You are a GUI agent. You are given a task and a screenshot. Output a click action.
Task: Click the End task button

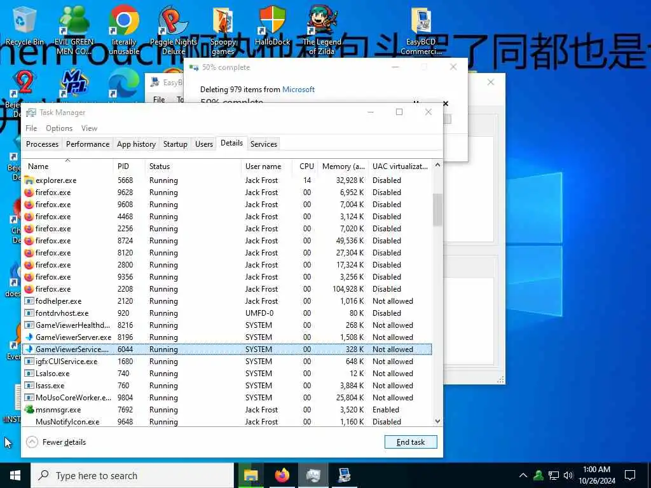(x=411, y=442)
